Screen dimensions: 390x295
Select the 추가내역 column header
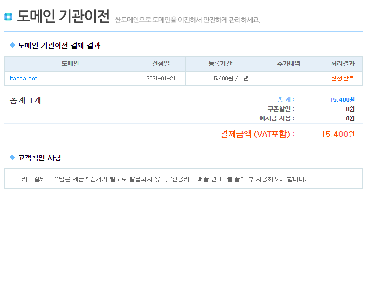point(289,64)
